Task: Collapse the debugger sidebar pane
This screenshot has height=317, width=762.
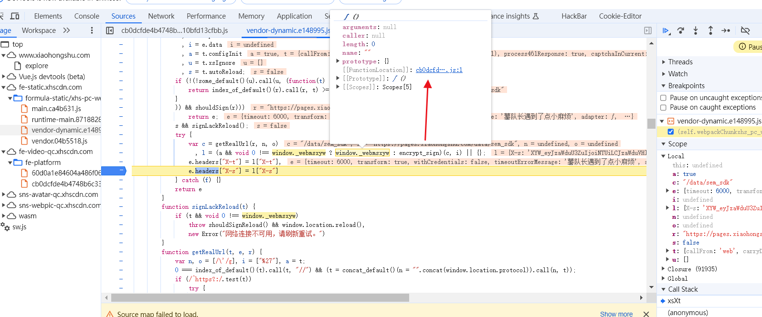Action: pyautogui.click(x=648, y=31)
